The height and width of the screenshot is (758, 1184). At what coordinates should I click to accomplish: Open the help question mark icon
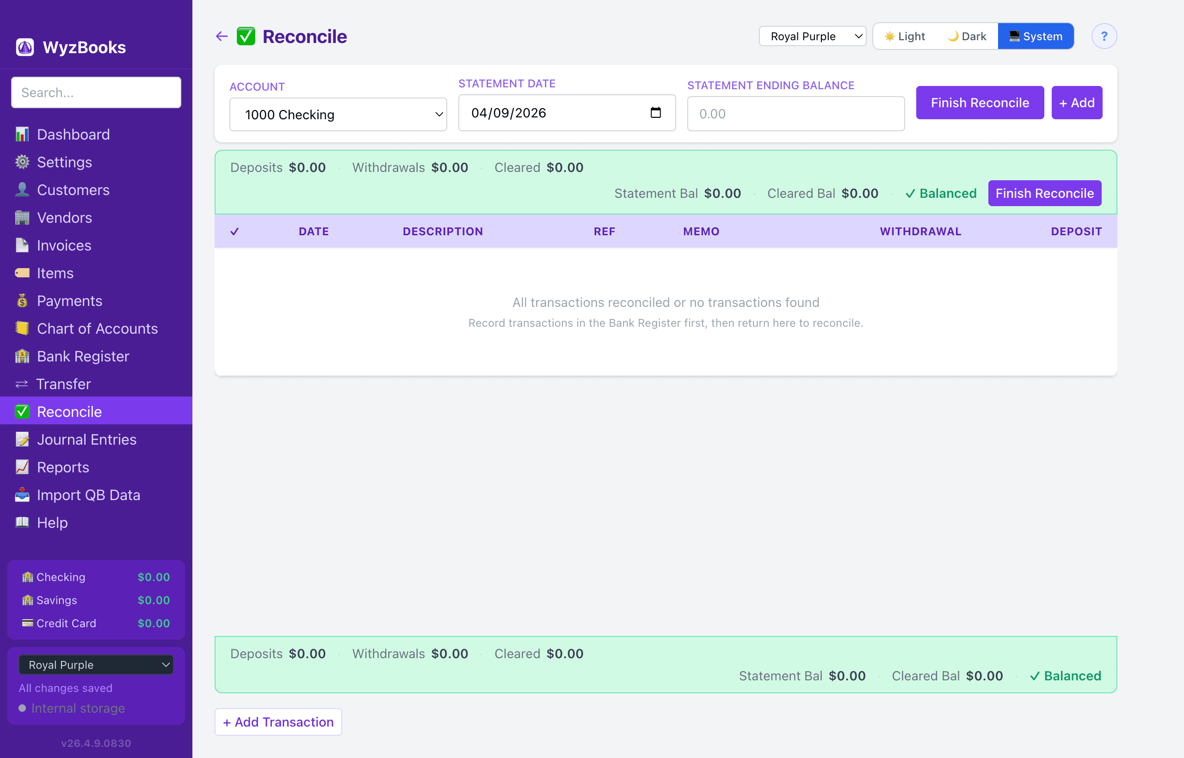pyautogui.click(x=1104, y=37)
